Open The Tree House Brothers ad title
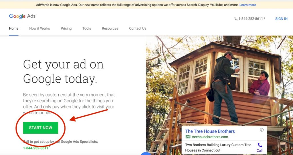Screen dimensions: 293x155 (210, 131)
